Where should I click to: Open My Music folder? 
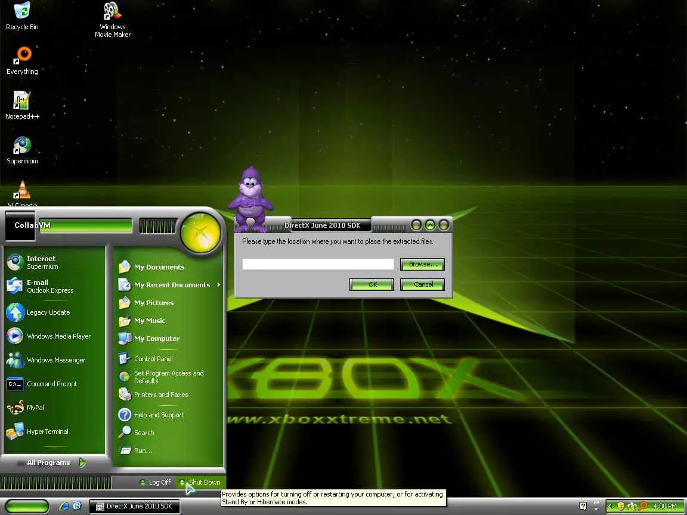tap(169, 321)
